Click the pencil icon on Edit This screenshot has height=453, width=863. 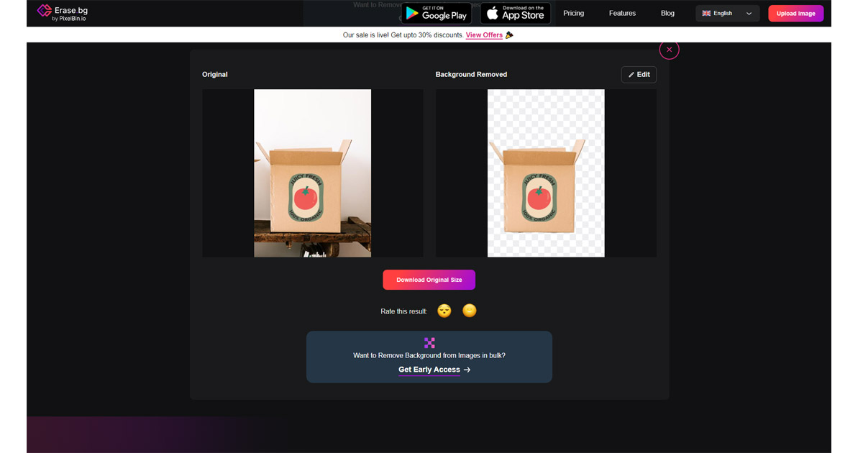tap(631, 75)
